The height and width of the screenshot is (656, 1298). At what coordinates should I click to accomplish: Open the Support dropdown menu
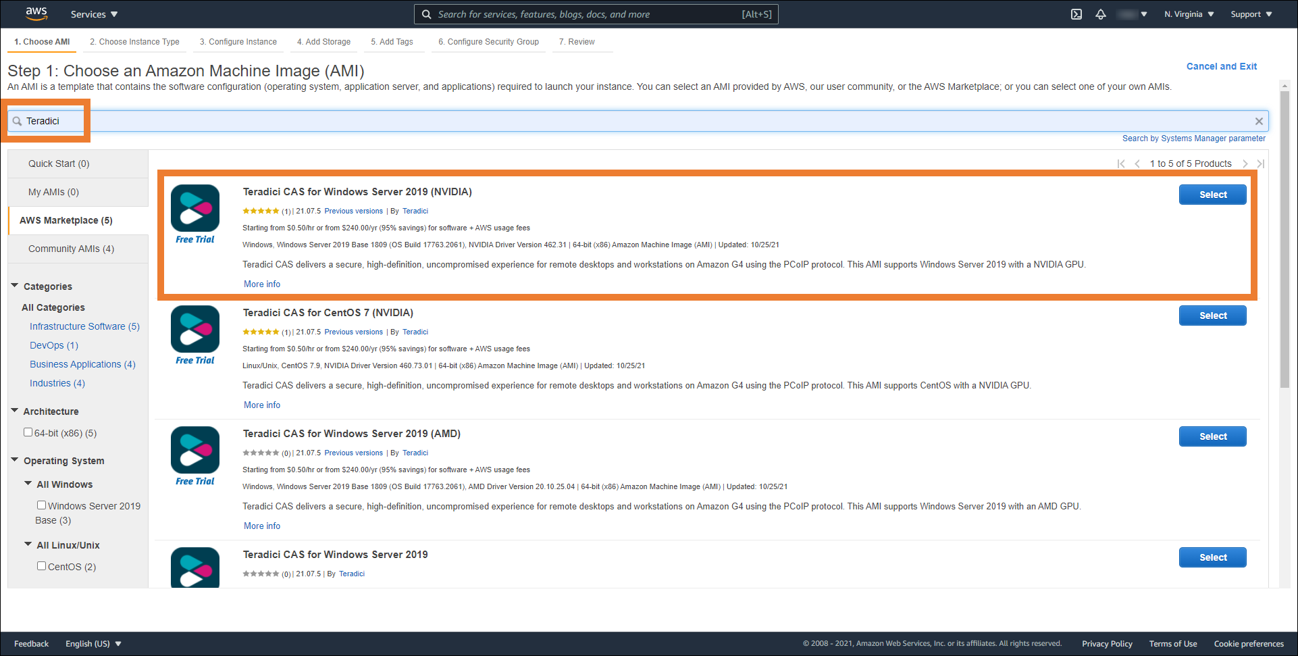(x=1251, y=14)
